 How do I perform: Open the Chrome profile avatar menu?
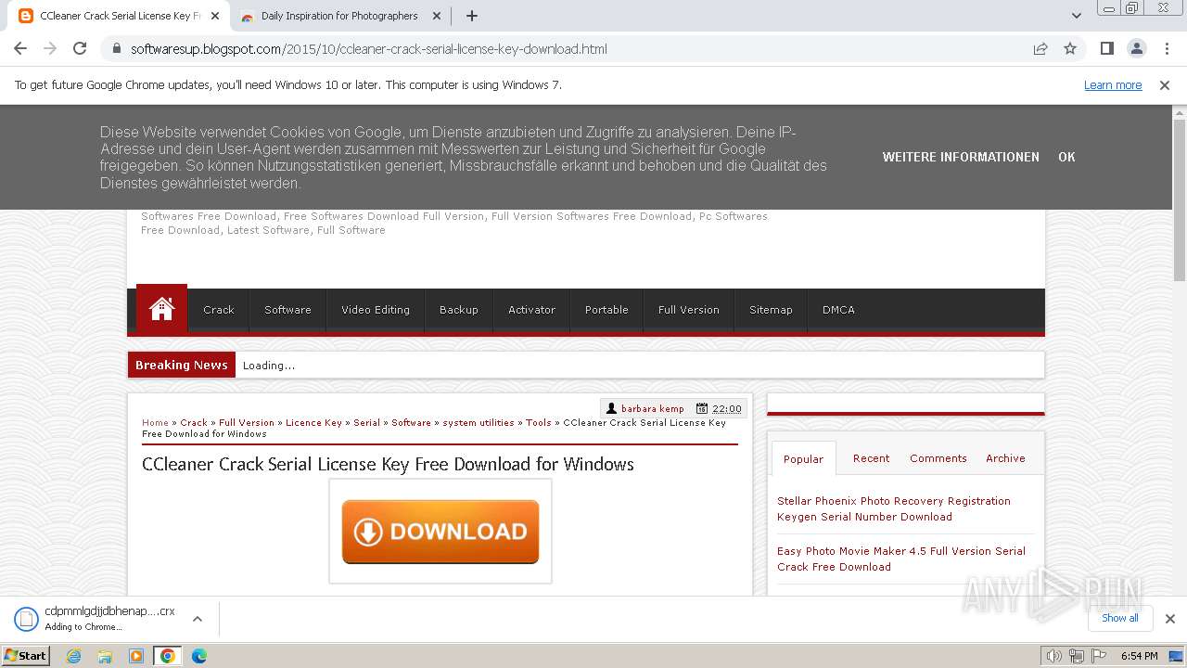click(x=1137, y=49)
